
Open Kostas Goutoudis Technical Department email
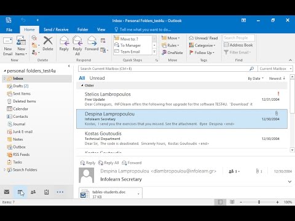click(x=182, y=139)
